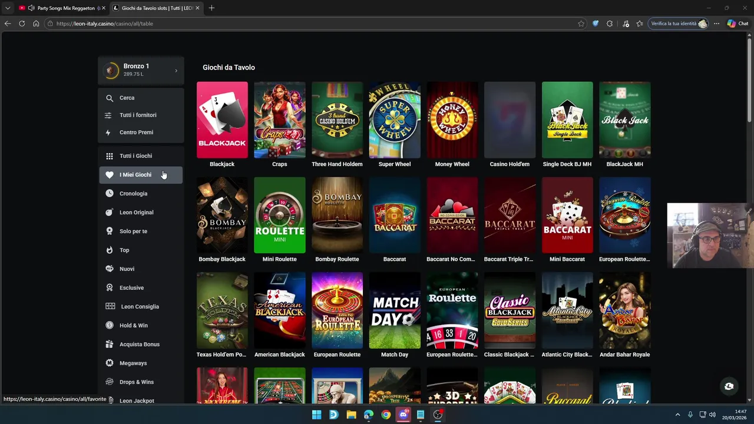Open the Three Hand Holdem game
This screenshot has width=754, height=424.
(x=337, y=120)
